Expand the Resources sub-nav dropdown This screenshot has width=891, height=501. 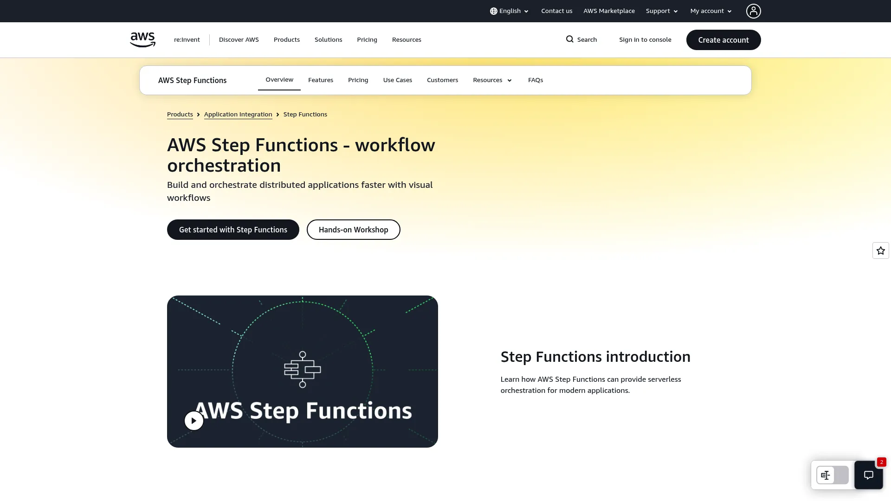(x=492, y=80)
